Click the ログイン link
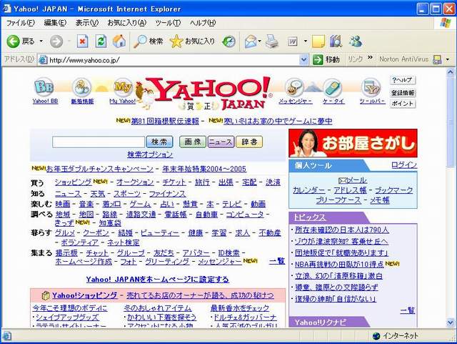The width and height of the screenshot is (457, 344). 404,165
